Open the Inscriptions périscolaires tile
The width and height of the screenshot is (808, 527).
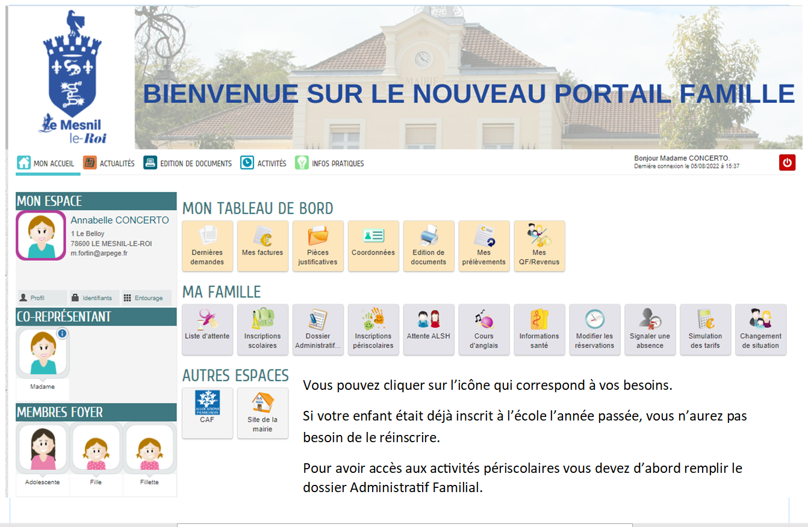tap(373, 329)
